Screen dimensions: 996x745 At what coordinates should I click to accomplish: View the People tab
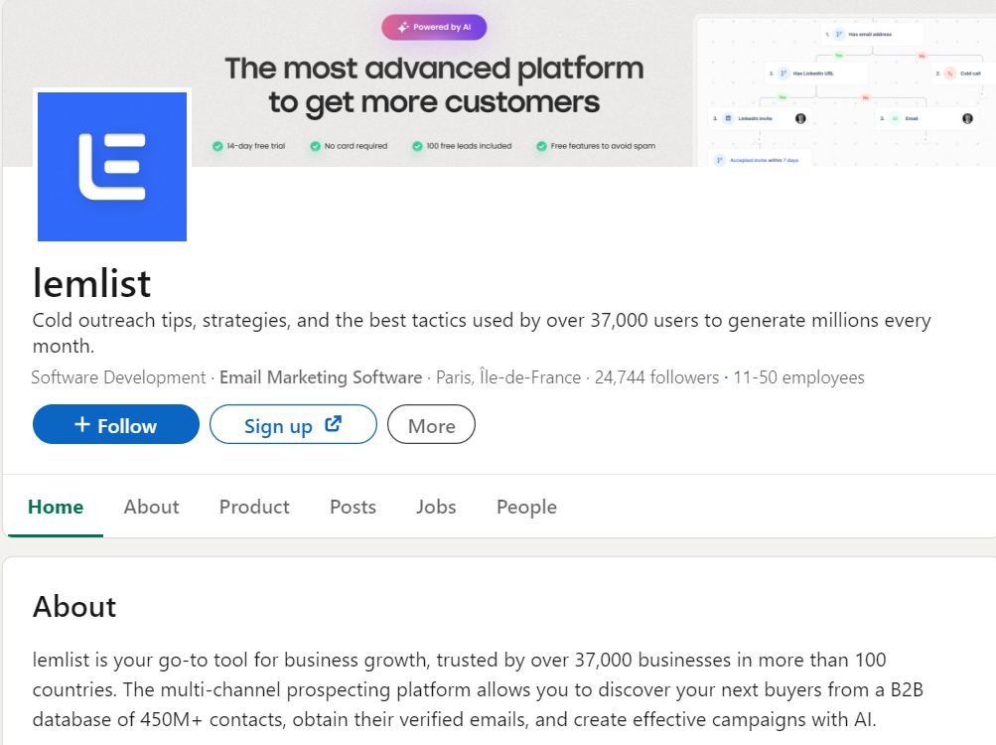click(526, 507)
